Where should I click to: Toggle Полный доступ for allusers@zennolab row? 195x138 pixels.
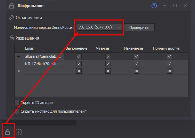tap(170, 56)
